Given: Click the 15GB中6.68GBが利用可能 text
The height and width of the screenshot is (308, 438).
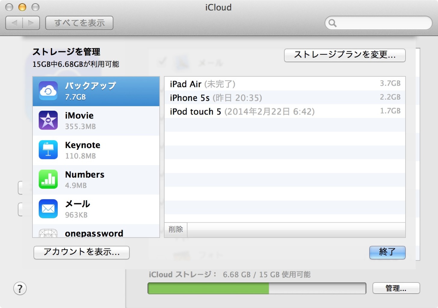Looking at the screenshot, I should pos(76,64).
